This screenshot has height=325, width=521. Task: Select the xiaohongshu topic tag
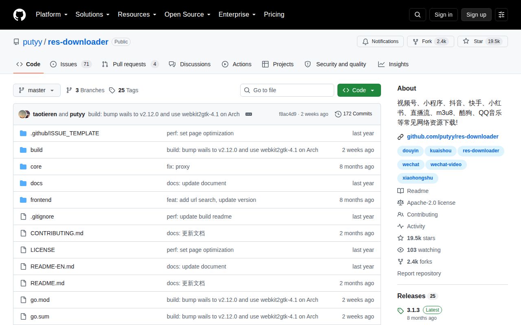(x=418, y=178)
